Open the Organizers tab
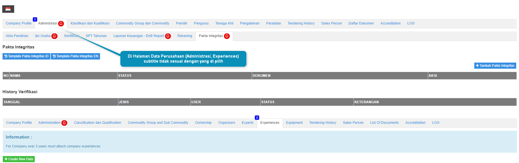 tap(227, 123)
